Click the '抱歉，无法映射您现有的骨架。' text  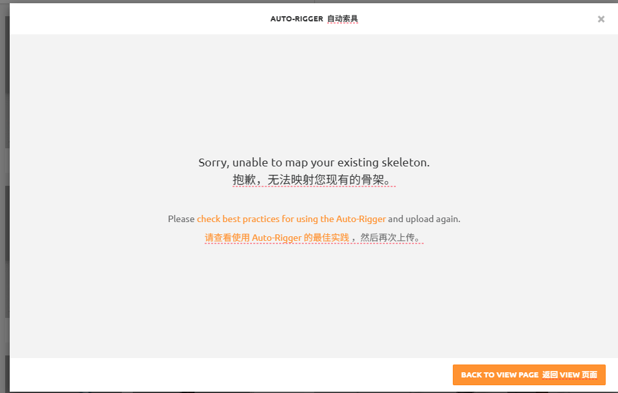click(x=314, y=179)
